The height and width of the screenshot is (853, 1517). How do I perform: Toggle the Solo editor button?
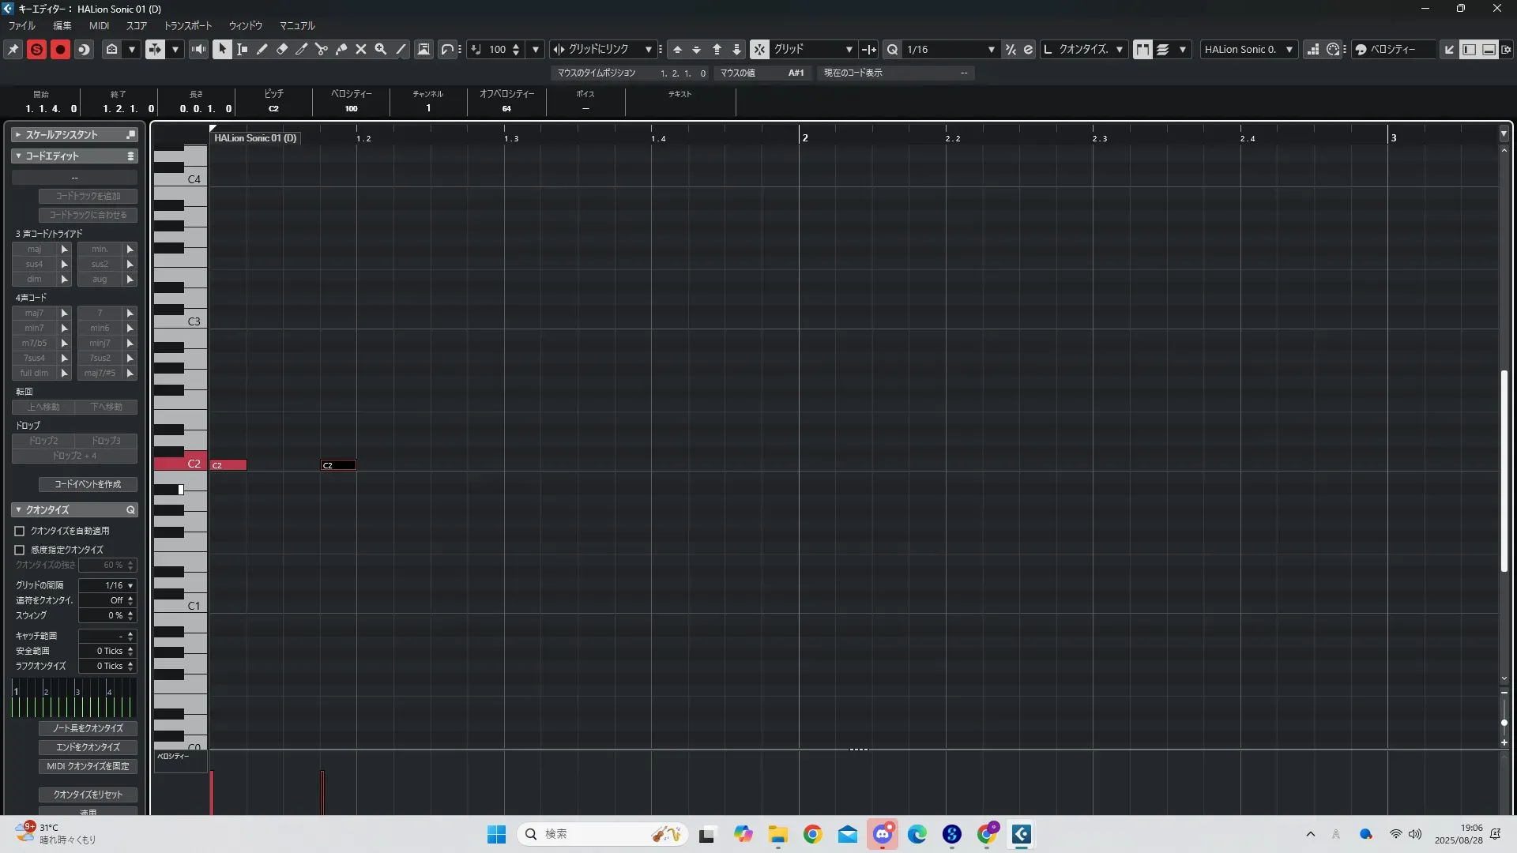pos(36,49)
